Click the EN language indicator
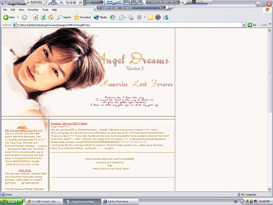 (x=236, y=202)
